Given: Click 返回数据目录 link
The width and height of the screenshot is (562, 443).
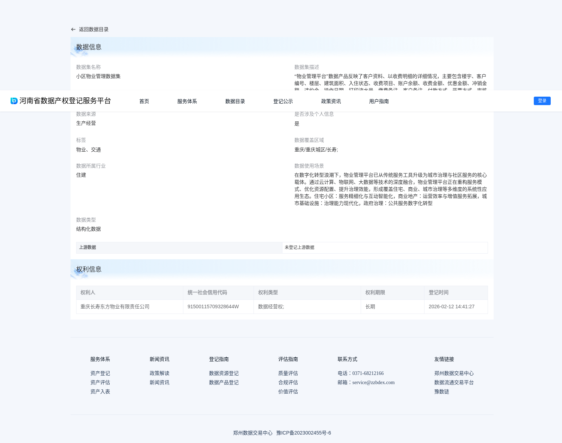Looking at the screenshot, I should click(x=94, y=30).
